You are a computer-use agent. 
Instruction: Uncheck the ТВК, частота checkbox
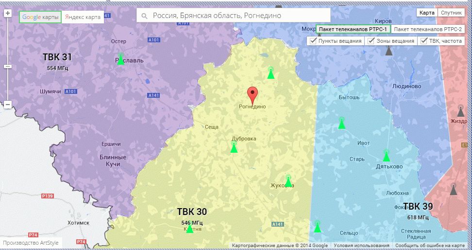424,41
